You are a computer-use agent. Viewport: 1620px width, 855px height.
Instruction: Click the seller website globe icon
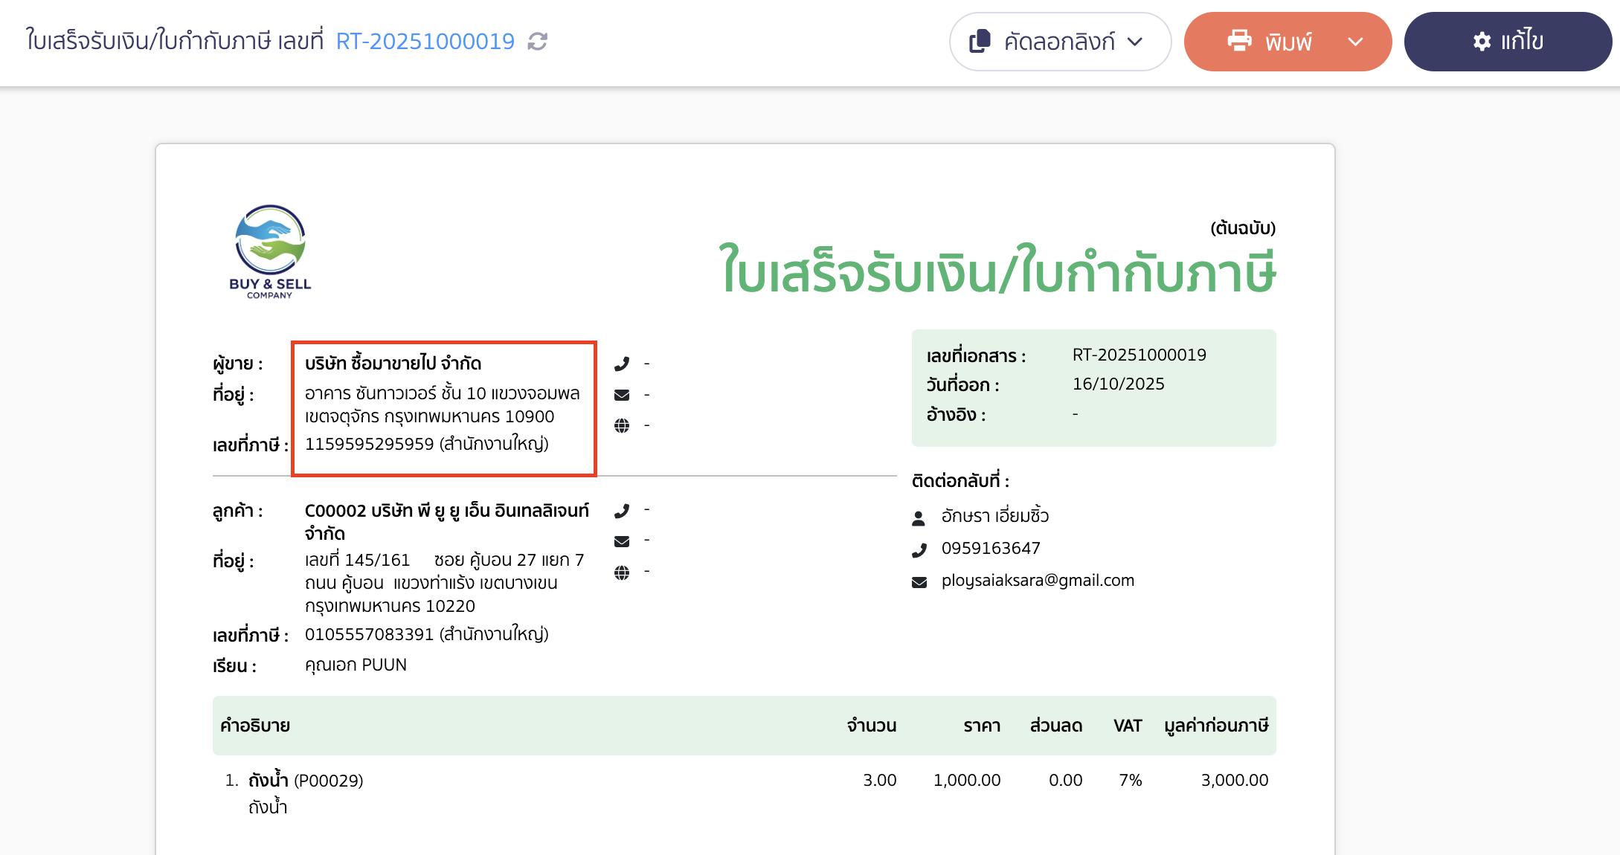tap(622, 425)
